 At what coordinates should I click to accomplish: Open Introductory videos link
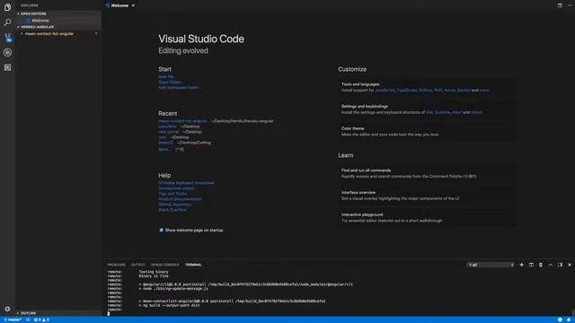point(176,188)
